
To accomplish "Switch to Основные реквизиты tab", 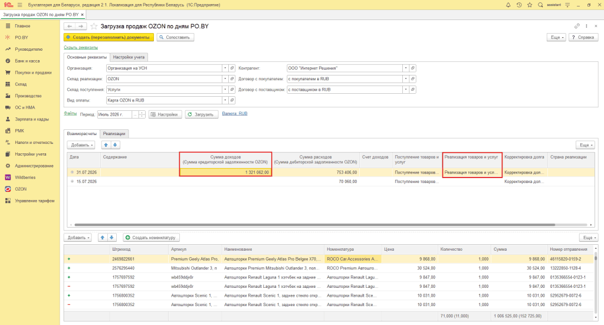I will click(87, 57).
